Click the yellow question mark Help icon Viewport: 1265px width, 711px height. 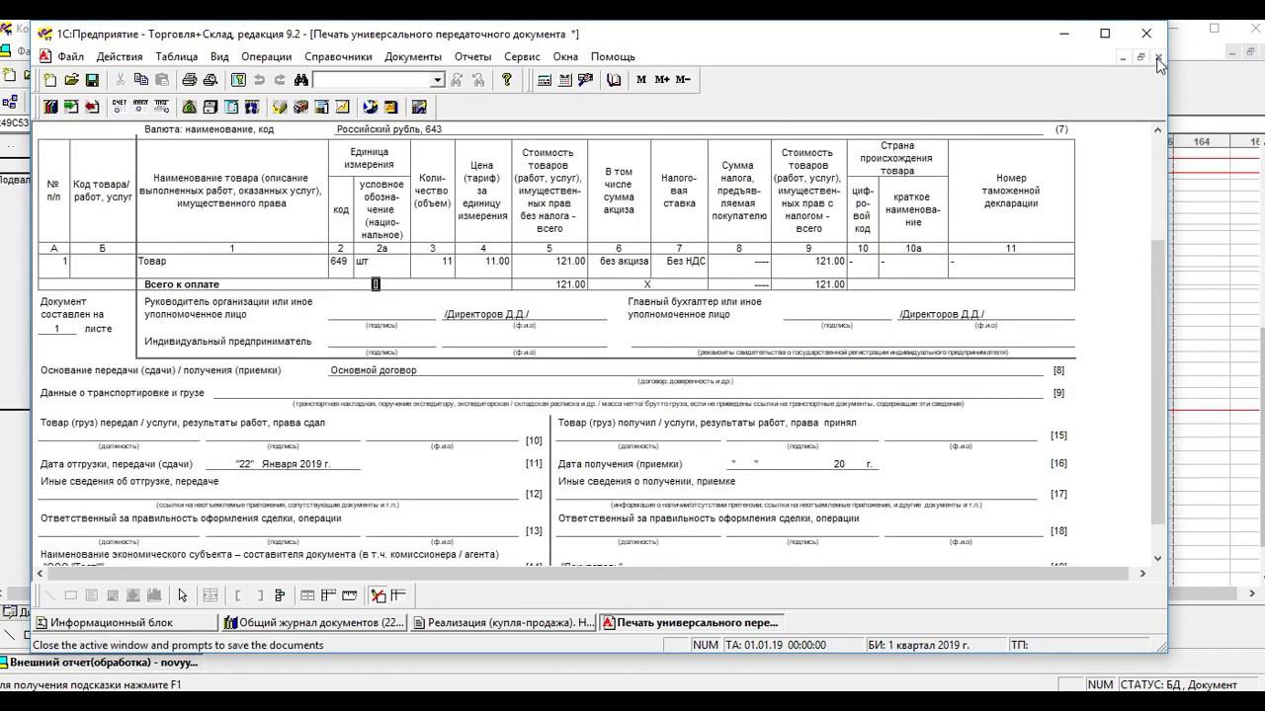[x=507, y=80]
